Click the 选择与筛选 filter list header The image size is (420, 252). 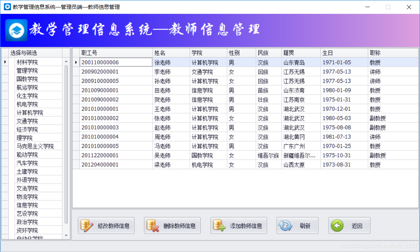(35, 53)
